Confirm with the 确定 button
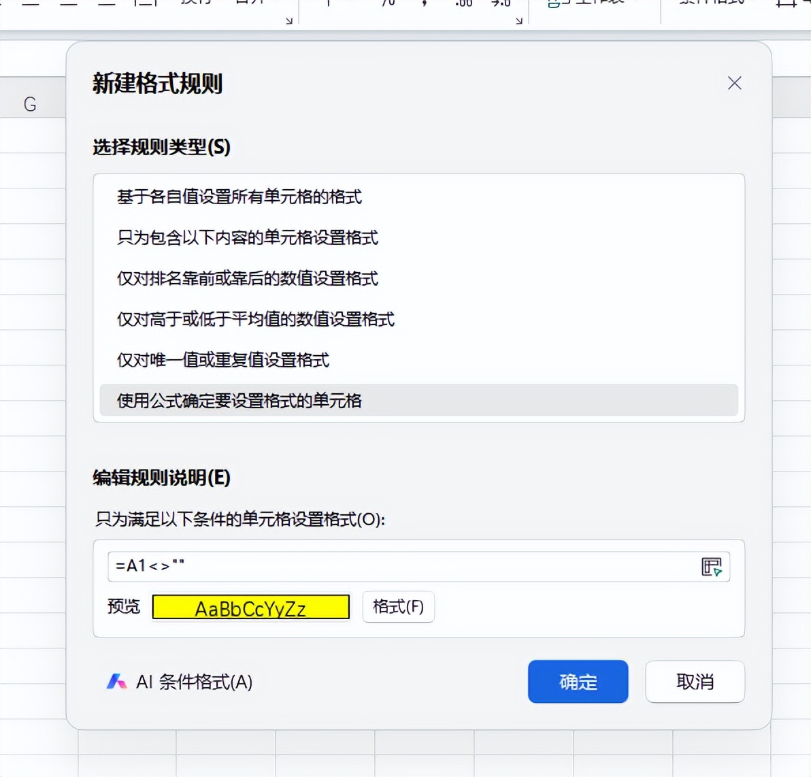This screenshot has width=811, height=777. [578, 682]
